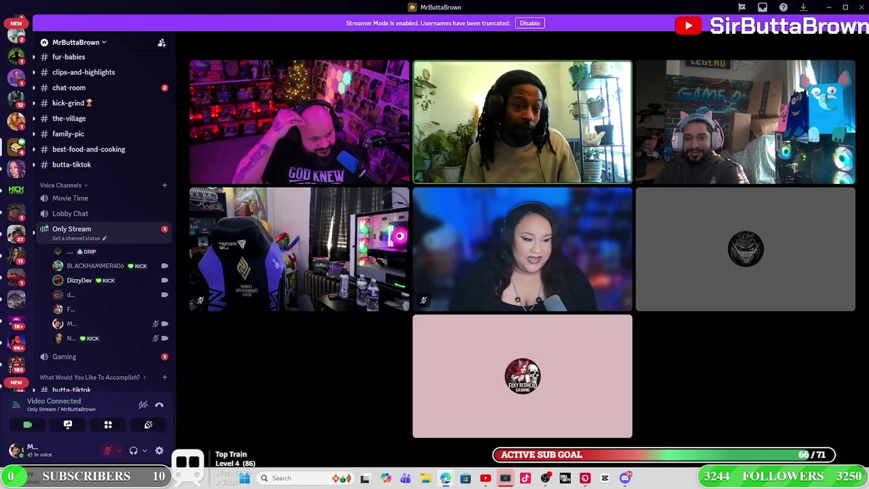Click the Only Stream / MrButtaBrown link
The image size is (869, 489).
(61, 410)
